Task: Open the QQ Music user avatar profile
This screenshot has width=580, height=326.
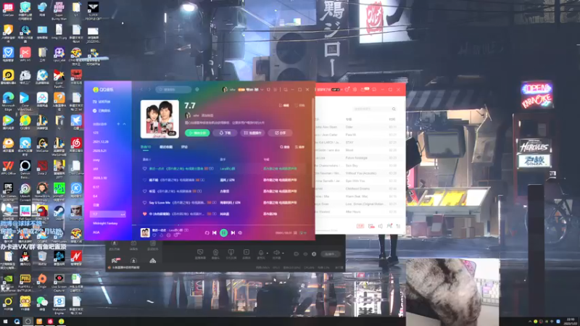Action: [225, 89]
